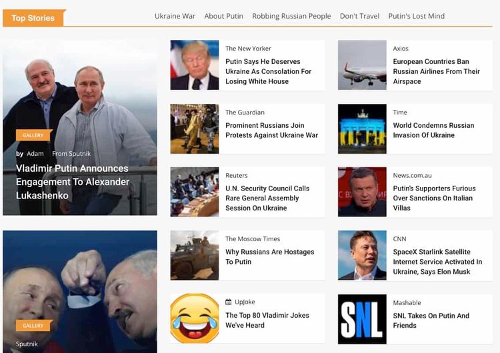This screenshot has width=500, height=353.
Task: Select the About Putin tab
Action: coord(223,16)
